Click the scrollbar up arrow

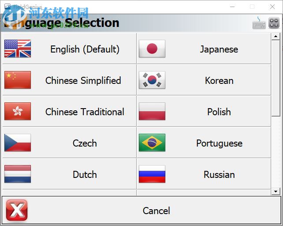coord(276,37)
